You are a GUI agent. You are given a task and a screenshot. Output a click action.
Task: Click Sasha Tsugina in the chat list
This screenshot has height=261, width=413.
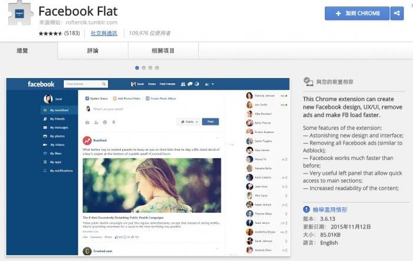263,141
